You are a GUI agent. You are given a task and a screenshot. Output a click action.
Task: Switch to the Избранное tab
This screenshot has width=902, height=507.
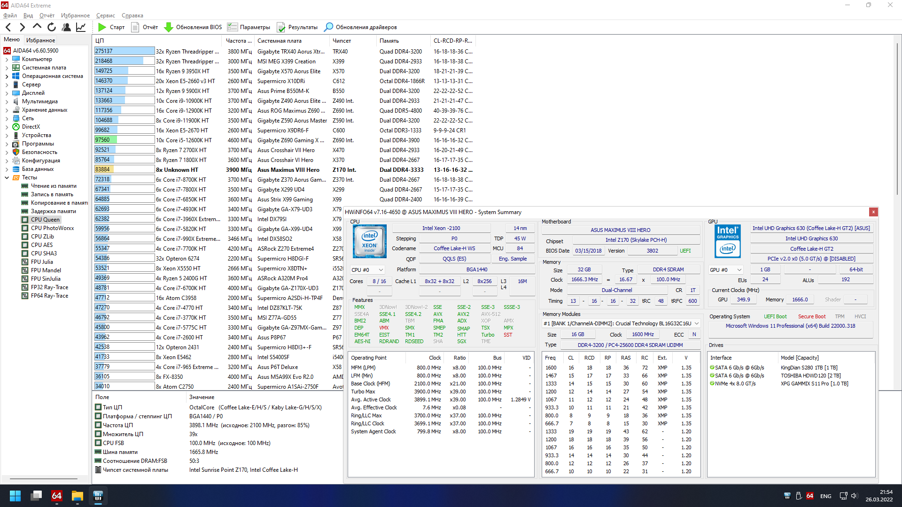tap(40, 40)
